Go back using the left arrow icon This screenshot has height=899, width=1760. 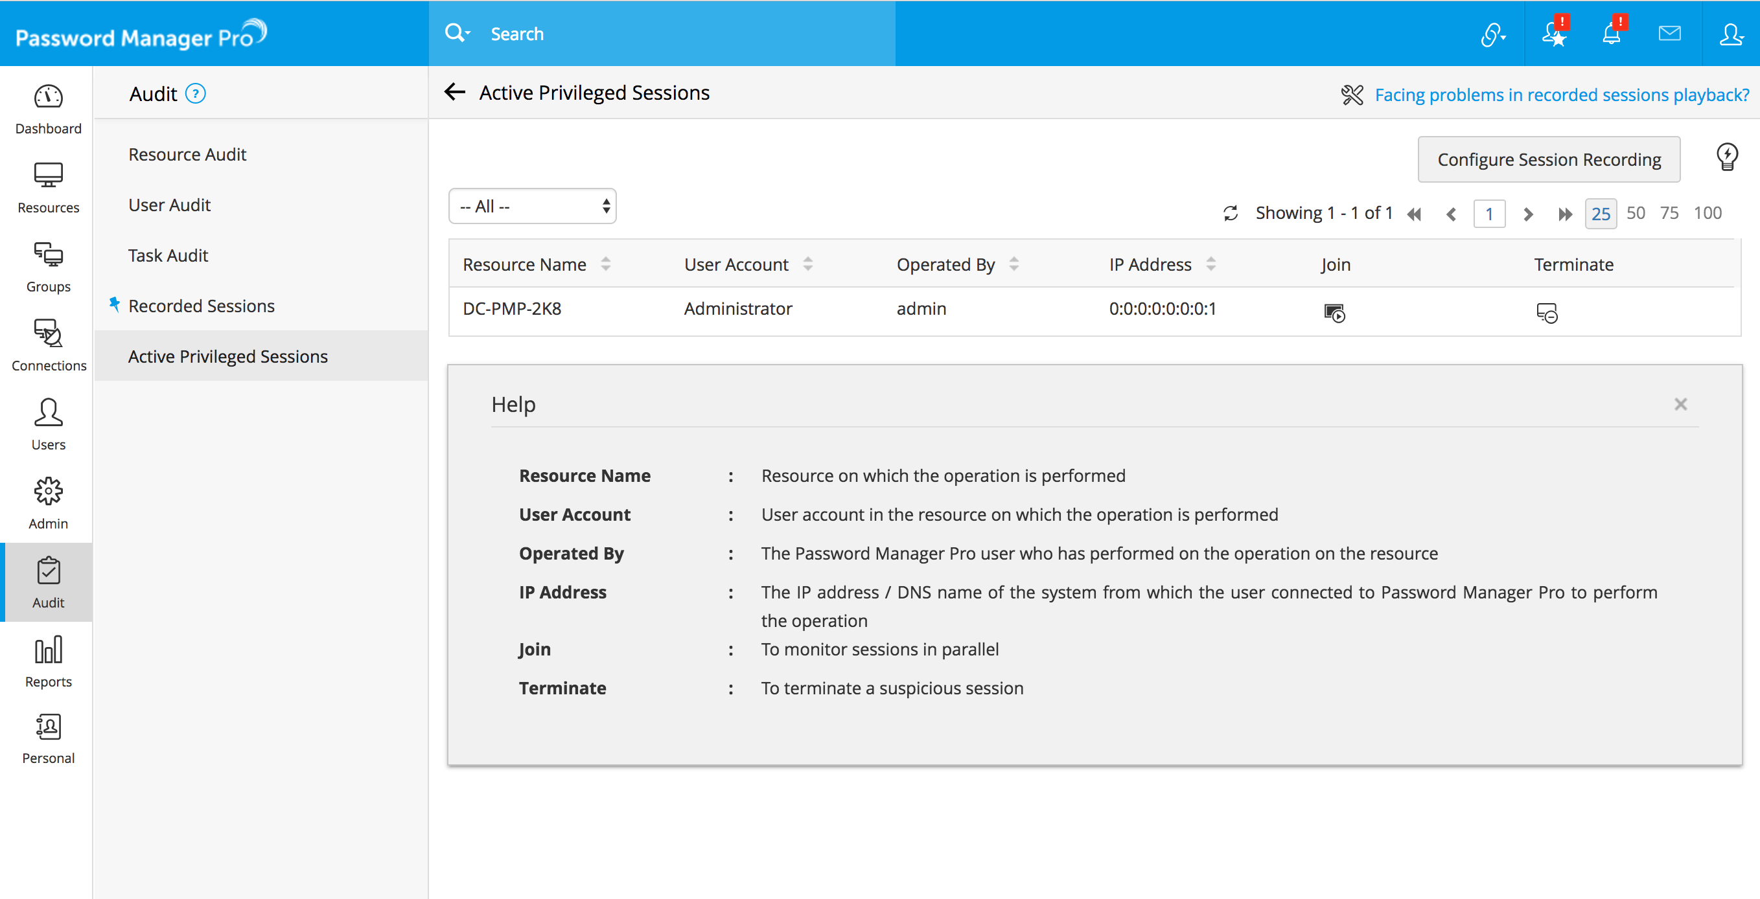(x=455, y=92)
